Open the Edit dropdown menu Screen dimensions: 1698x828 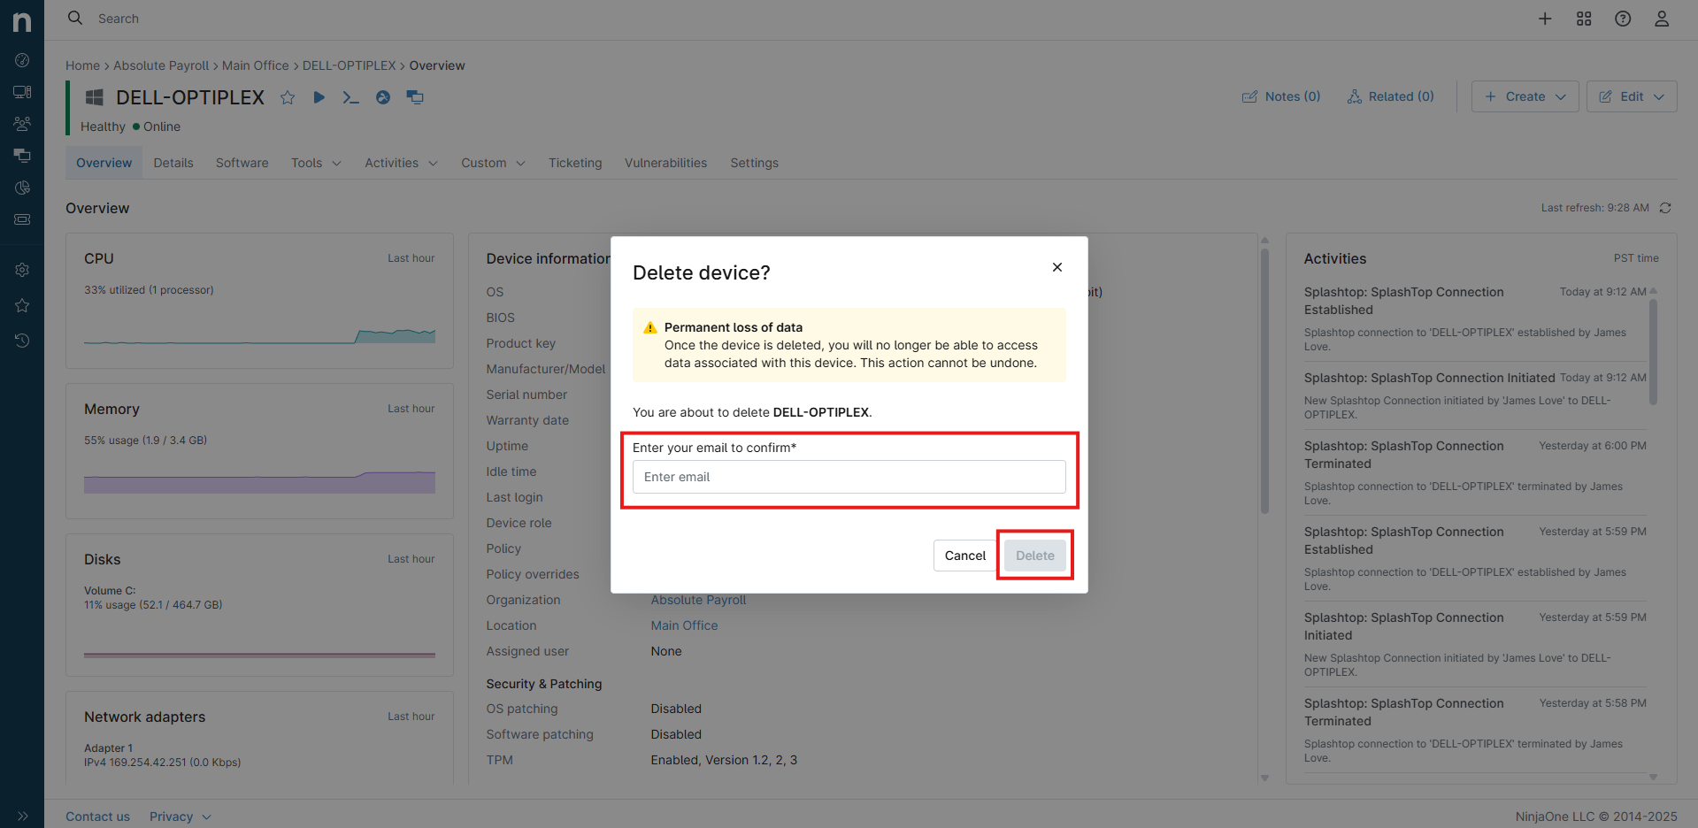coord(1632,96)
